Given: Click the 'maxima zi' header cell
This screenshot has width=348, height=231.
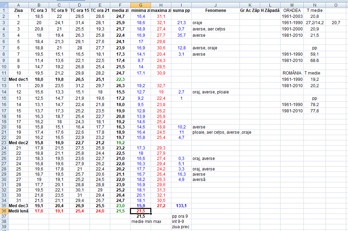Looking at the screenshot, I should [x=161, y=10].
